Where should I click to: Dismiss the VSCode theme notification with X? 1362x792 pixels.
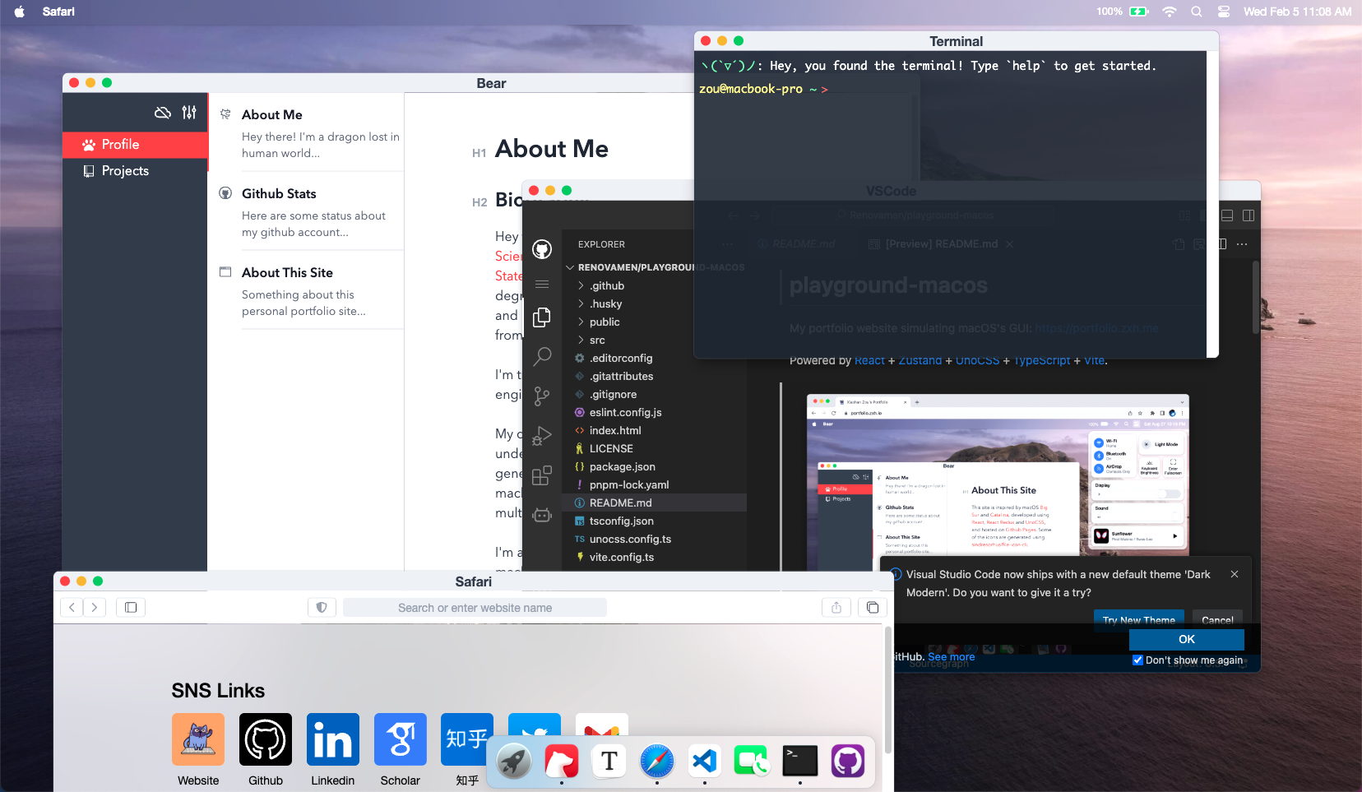pyautogui.click(x=1235, y=575)
